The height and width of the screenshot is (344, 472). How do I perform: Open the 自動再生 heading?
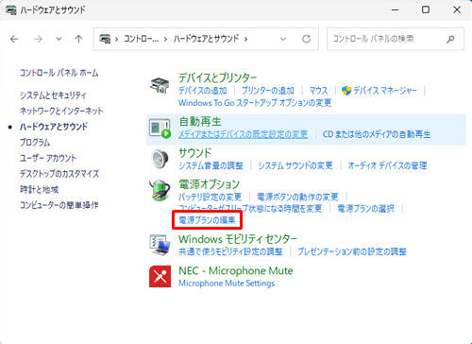[x=200, y=122]
